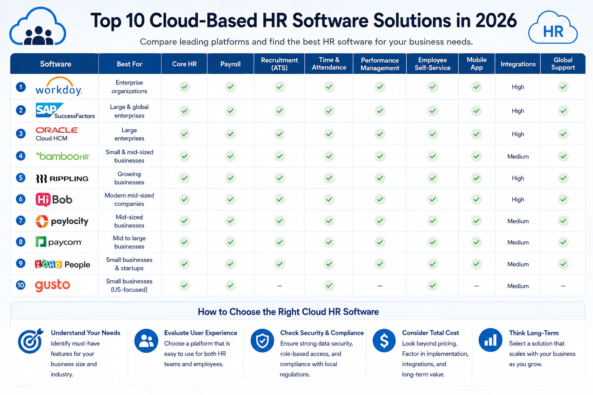Click SAP SuccessFactors' Payroll checkmark

click(x=230, y=111)
